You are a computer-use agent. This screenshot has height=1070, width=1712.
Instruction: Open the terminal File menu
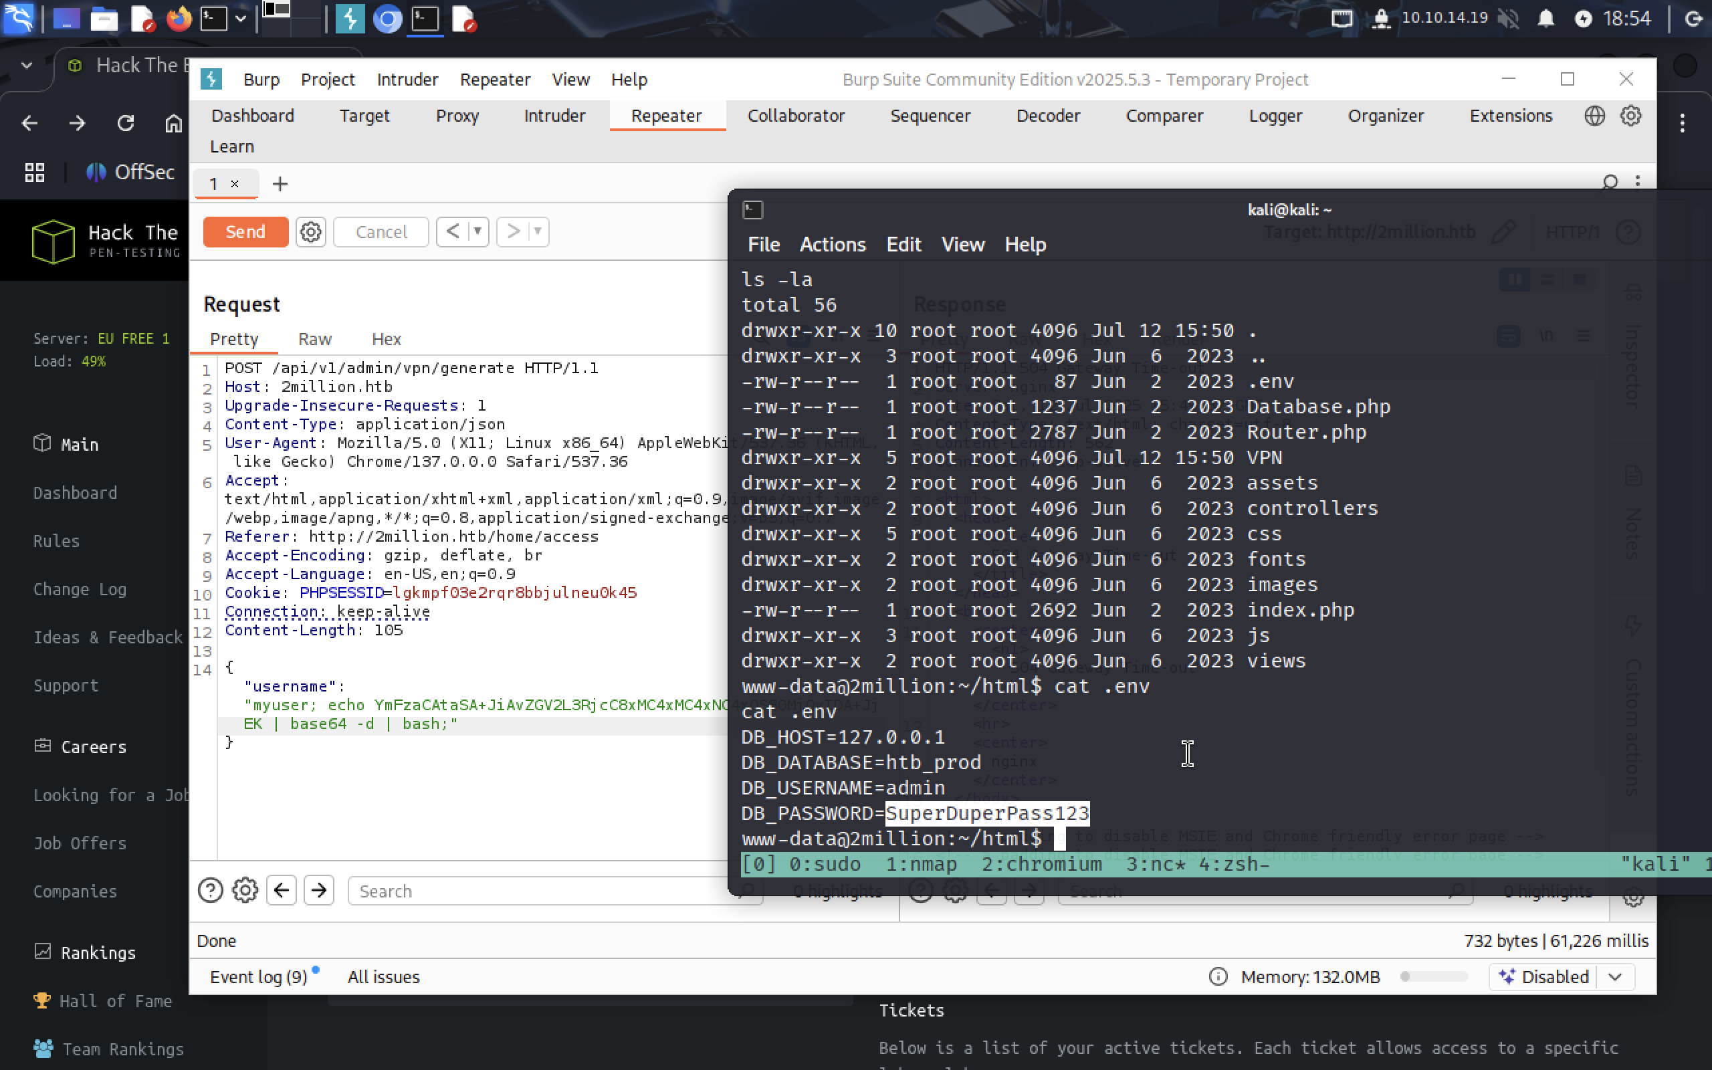(763, 244)
